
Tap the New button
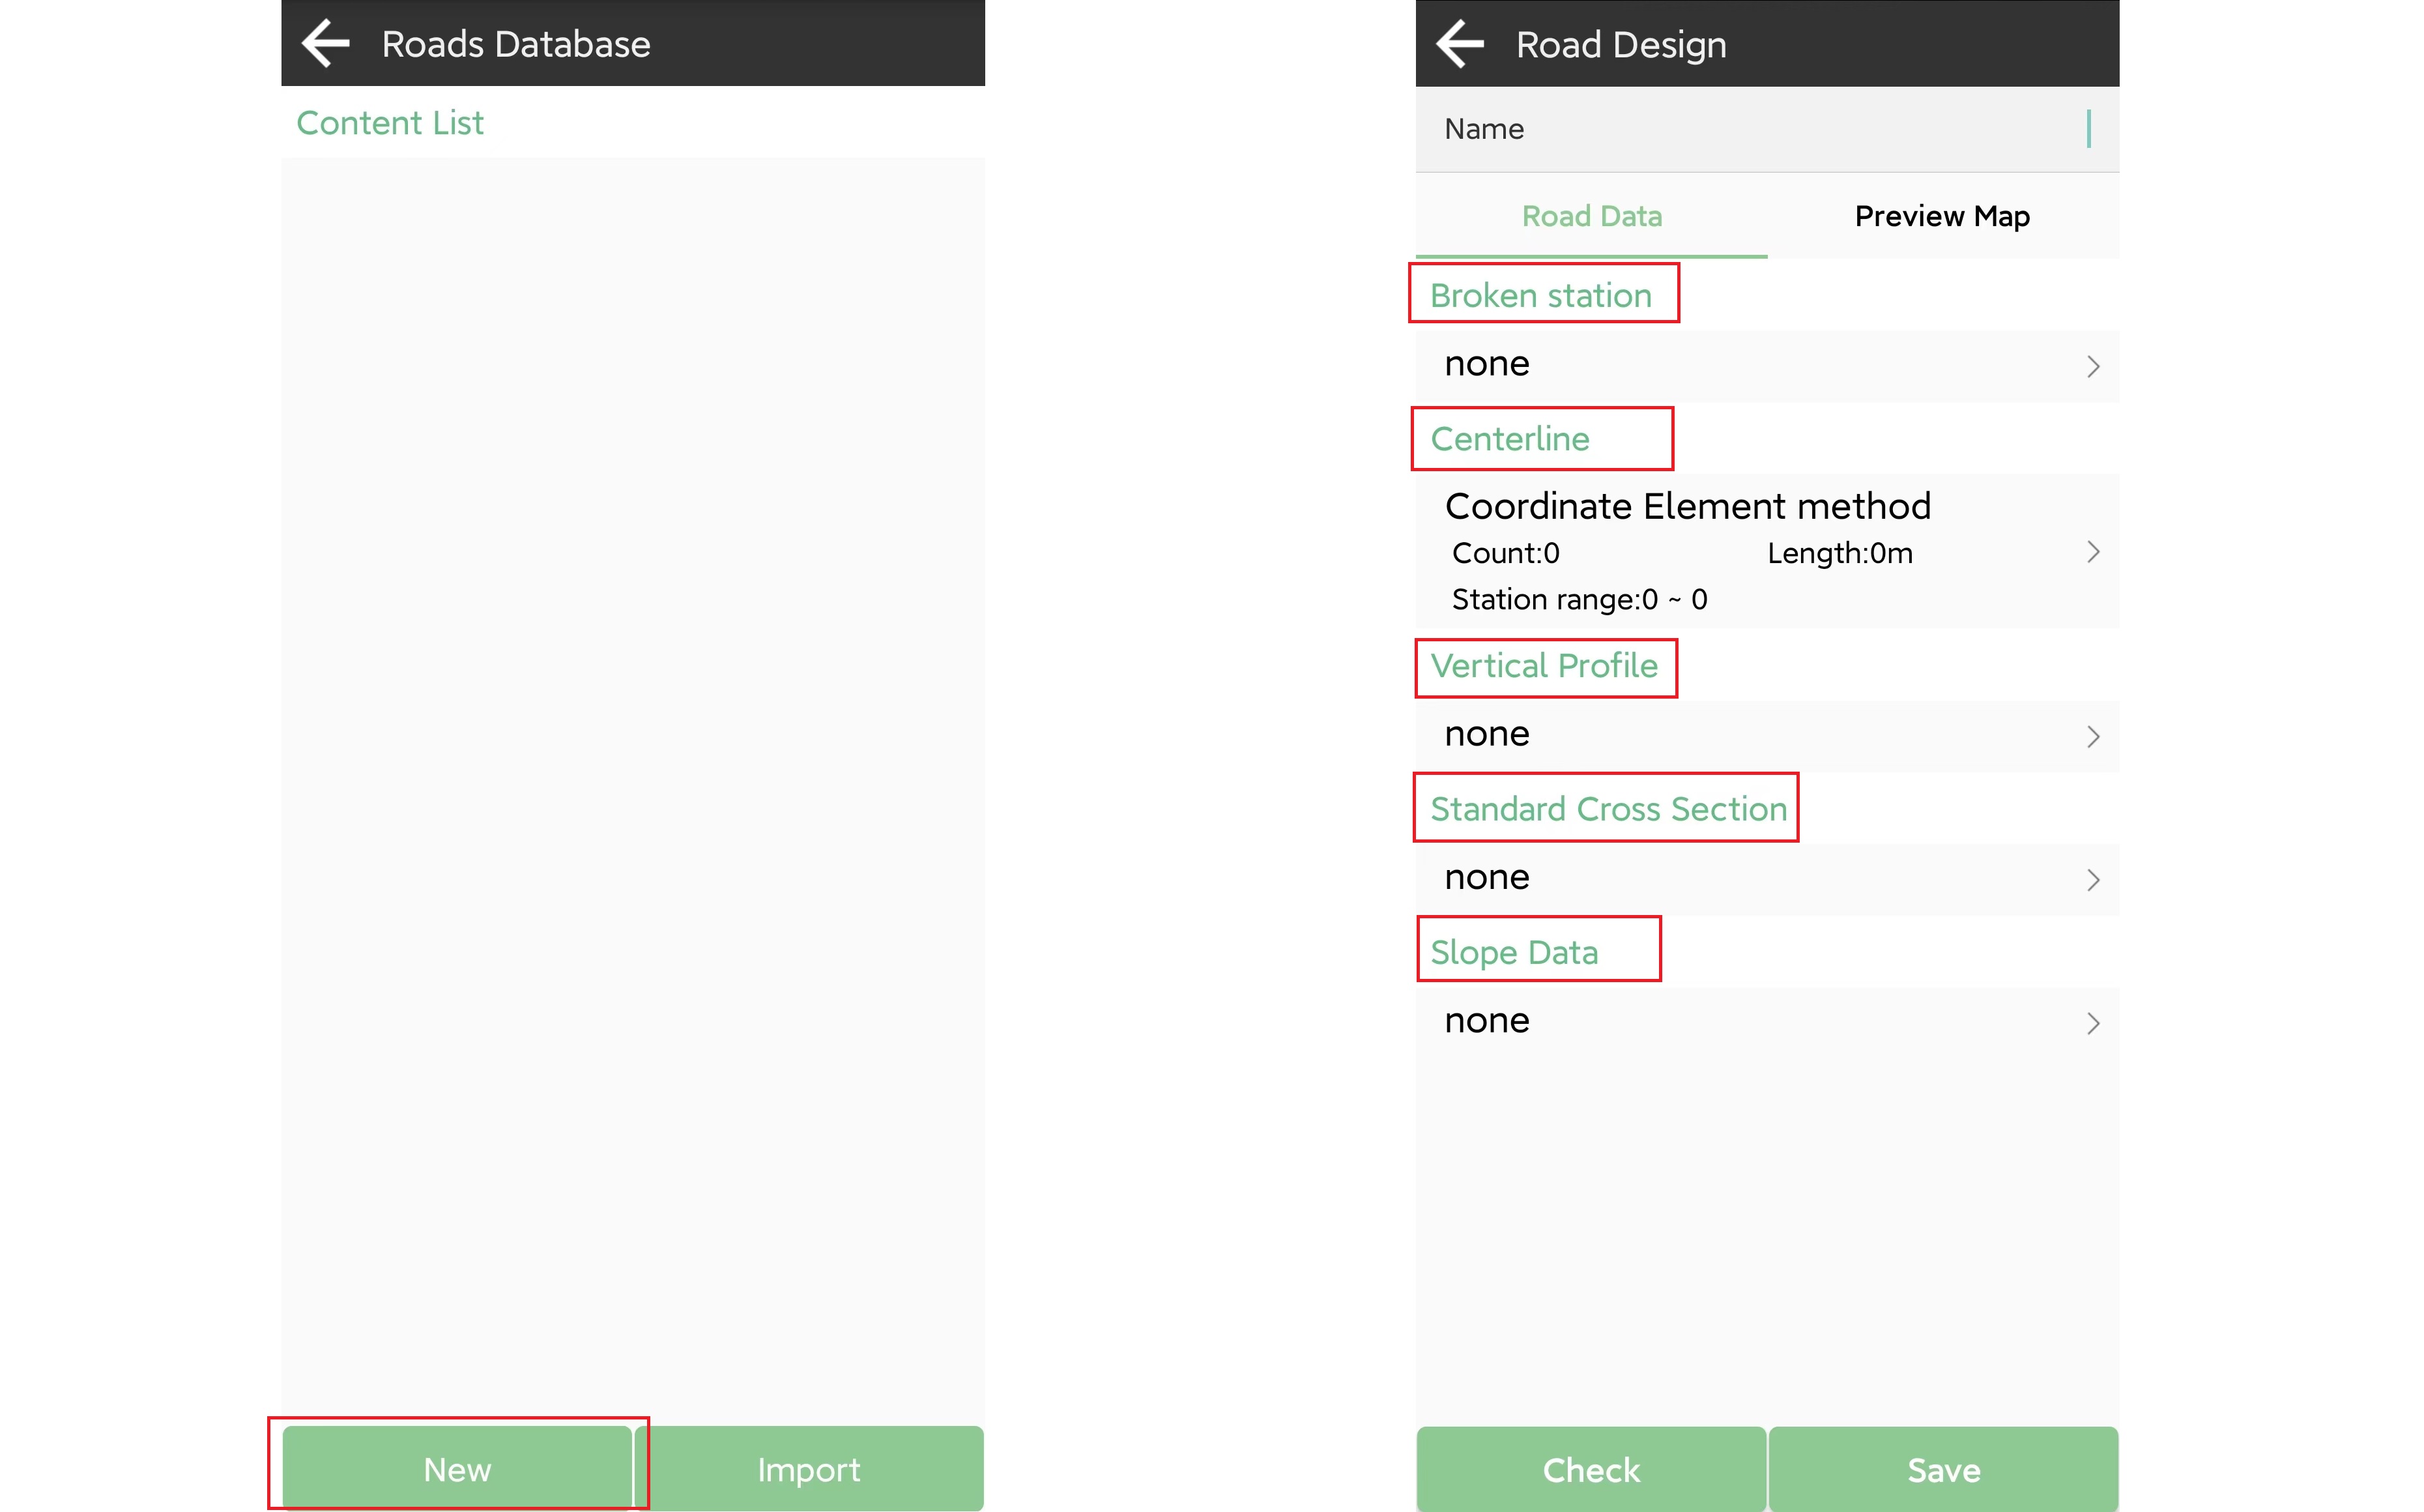pyautogui.click(x=457, y=1469)
